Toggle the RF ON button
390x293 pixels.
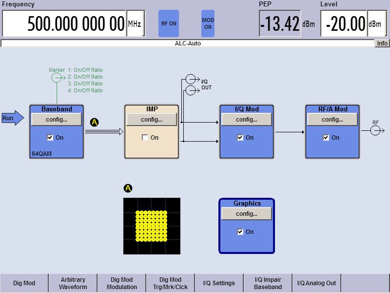click(169, 23)
